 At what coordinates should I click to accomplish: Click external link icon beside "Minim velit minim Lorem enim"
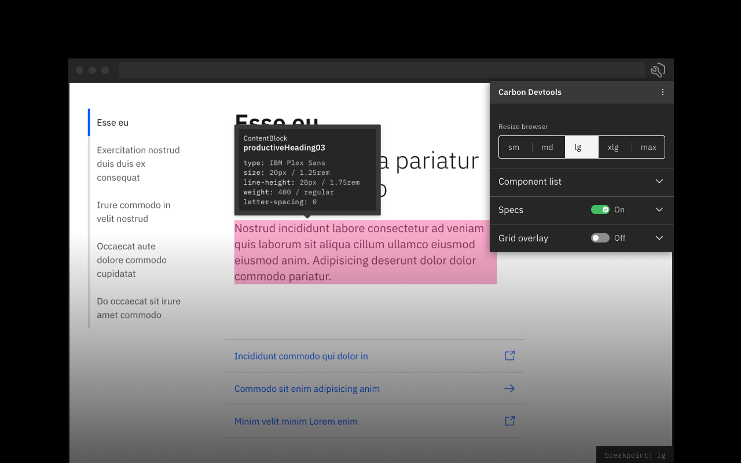(x=509, y=421)
